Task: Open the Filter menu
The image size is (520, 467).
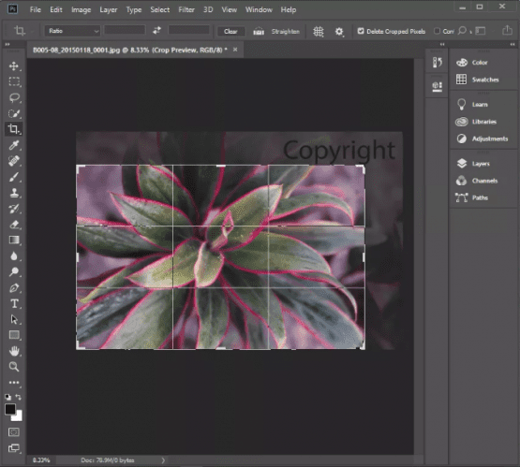Action: tap(186, 9)
